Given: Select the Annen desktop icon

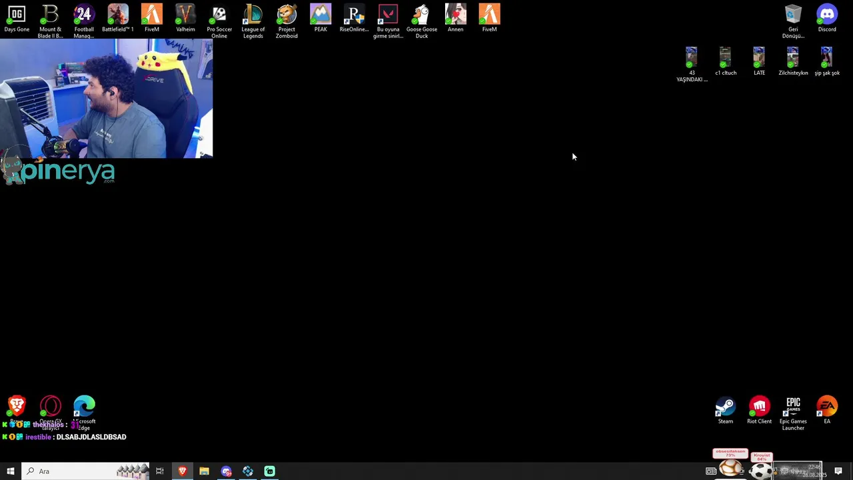Looking at the screenshot, I should click(456, 19).
